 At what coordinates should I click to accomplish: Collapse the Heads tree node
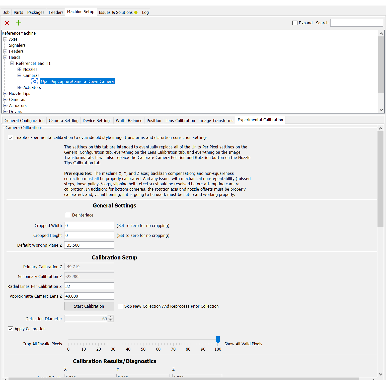pos(5,57)
